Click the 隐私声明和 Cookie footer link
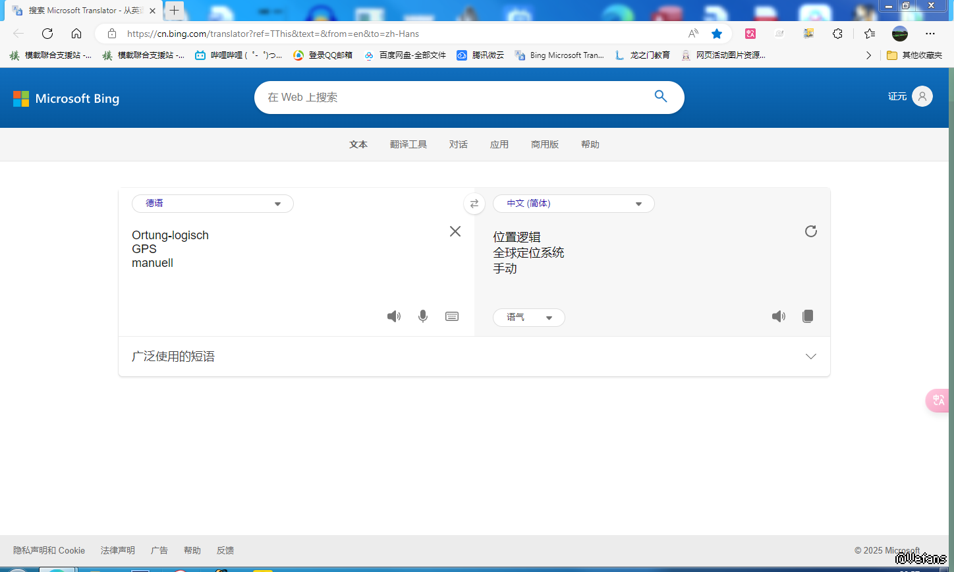 (49, 550)
